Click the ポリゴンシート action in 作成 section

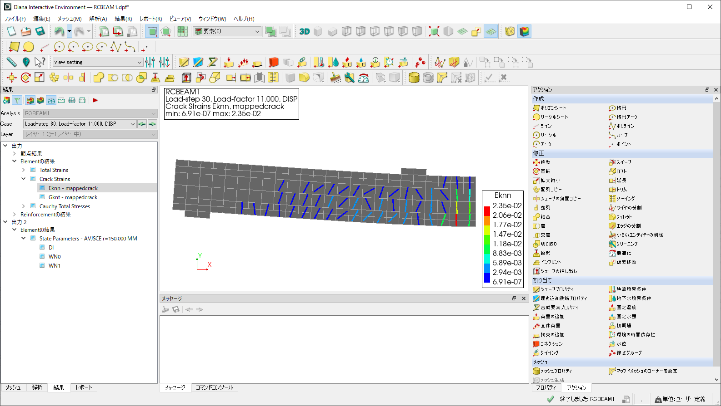pos(553,108)
